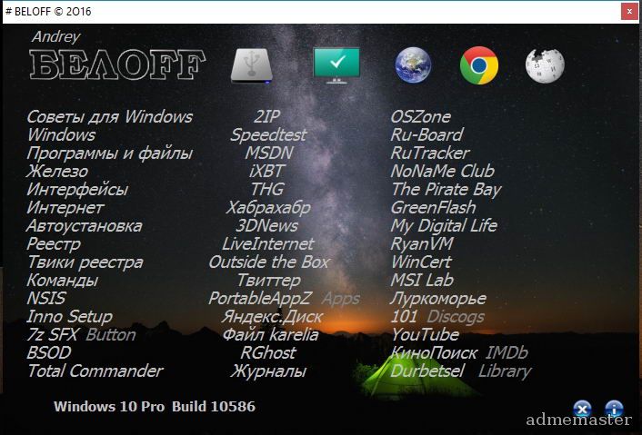Close the BELOFF window
This screenshot has height=435, width=642.
pyautogui.click(x=628, y=11)
